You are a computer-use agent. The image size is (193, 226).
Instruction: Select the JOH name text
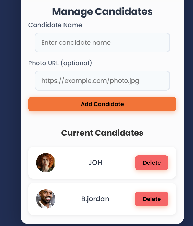click(x=95, y=163)
